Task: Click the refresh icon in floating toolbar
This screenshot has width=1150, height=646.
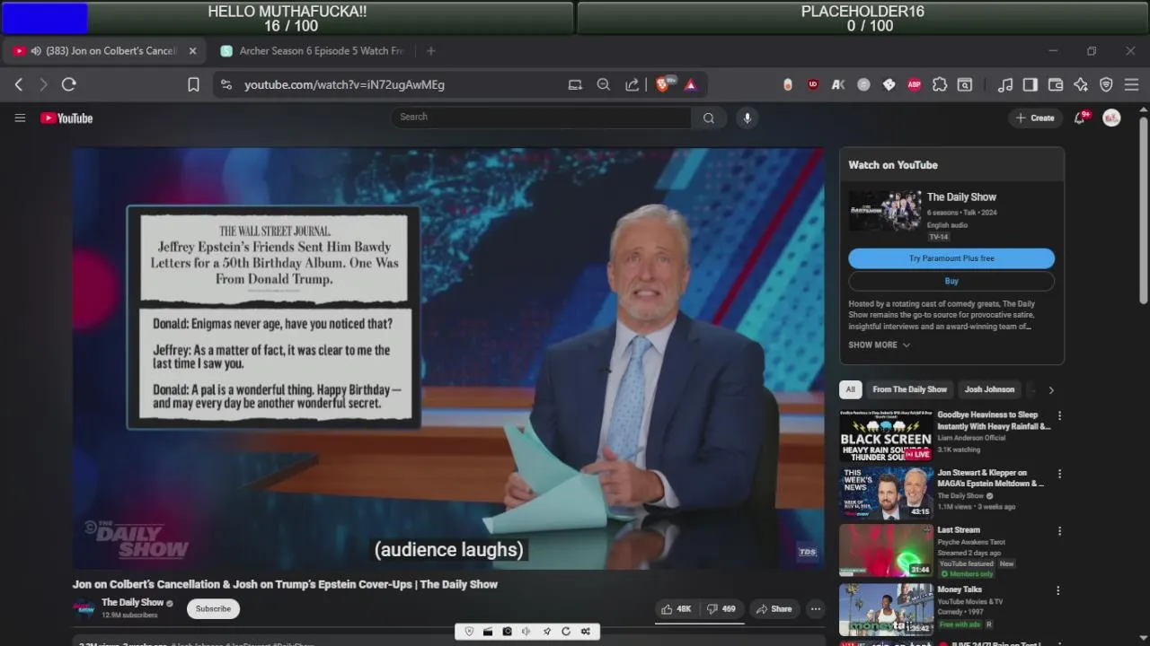Action: (566, 632)
